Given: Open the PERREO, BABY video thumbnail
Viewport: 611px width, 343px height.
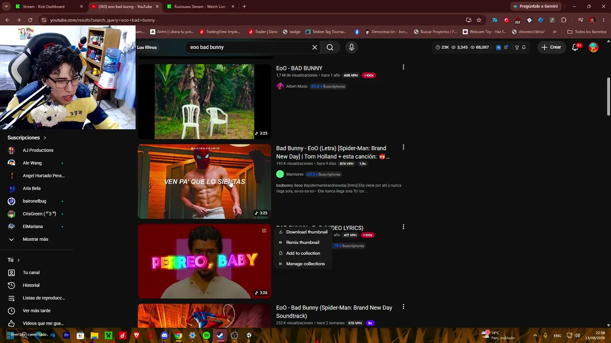Looking at the screenshot, I should point(204,261).
